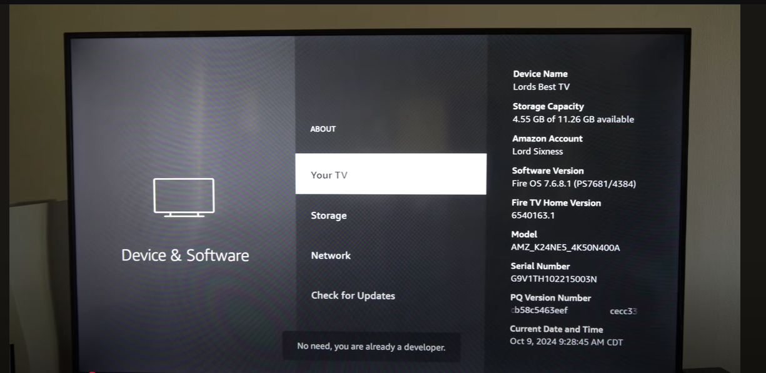Click the Device Name label

(x=540, y=74)
